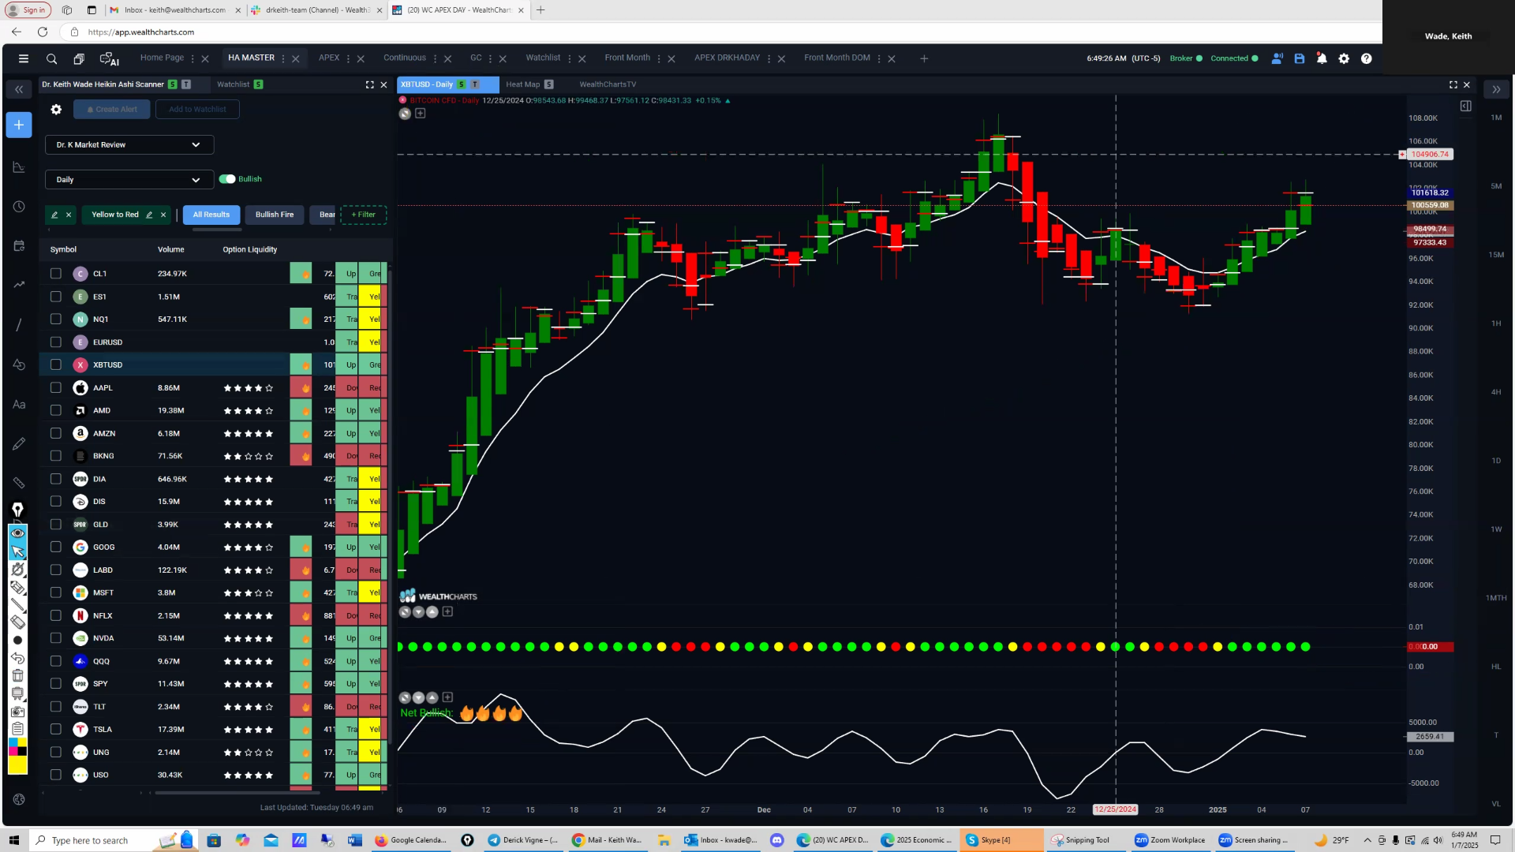1515x852 pixels.
Task: Check the SPY row checkbox
Action: [x=55, y=684]
